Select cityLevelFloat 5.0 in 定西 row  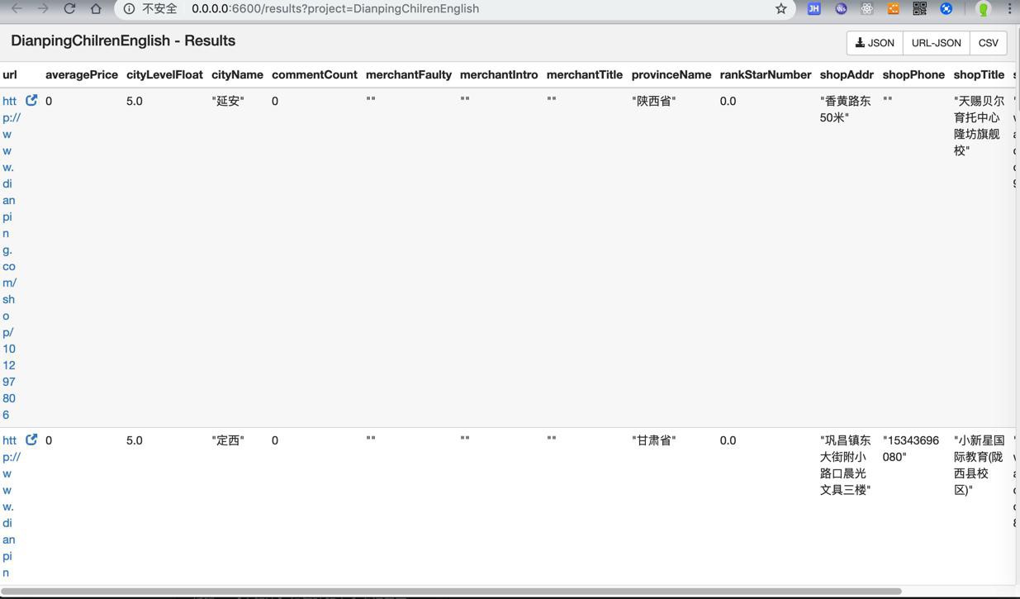coord(135,440)
